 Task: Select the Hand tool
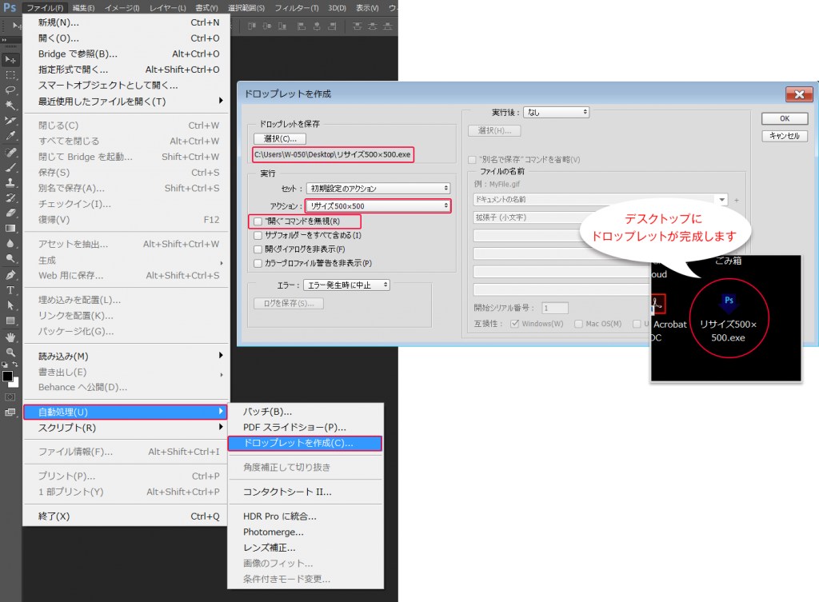pos(10,337)
